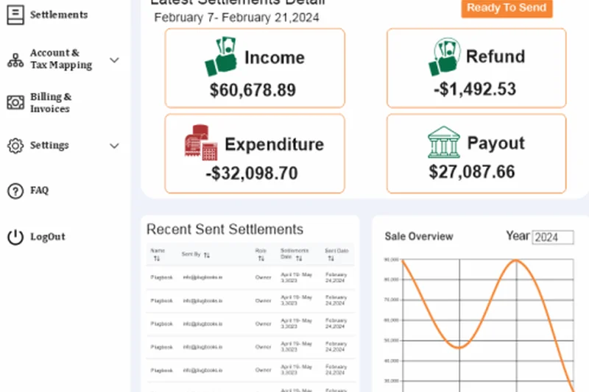Click the Billing & Invoices money icon
This screenshot has height=392, width=589.
tap(15, 103)
